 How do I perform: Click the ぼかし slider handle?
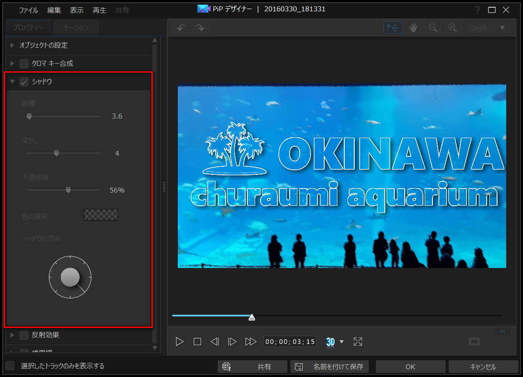point(57,153)
